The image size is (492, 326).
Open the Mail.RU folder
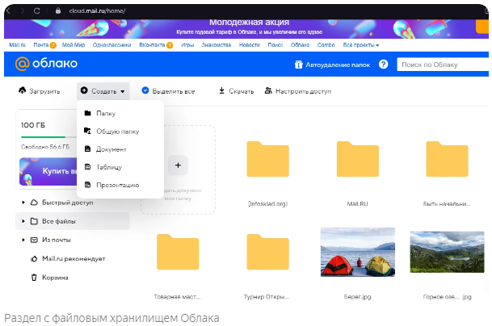pyautogui.click(x=357, y=159)
